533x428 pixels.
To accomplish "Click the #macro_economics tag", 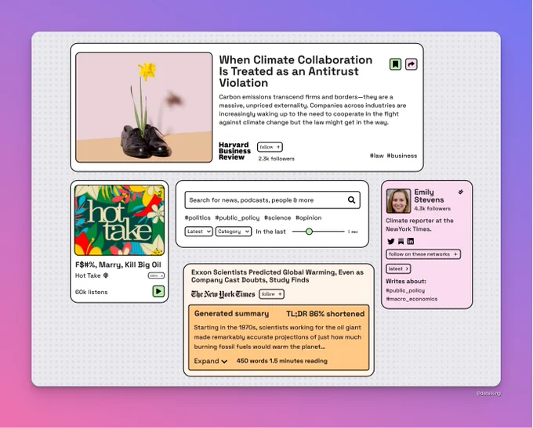I will pos(412,299).
